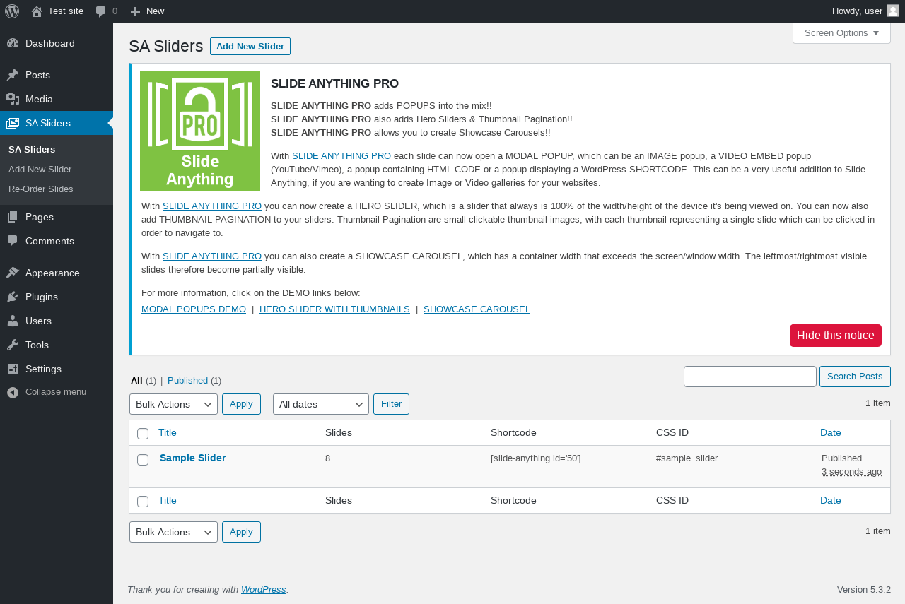Click the Collapse menu label
This screenshot has width=905, height=604.
[56, 391]
